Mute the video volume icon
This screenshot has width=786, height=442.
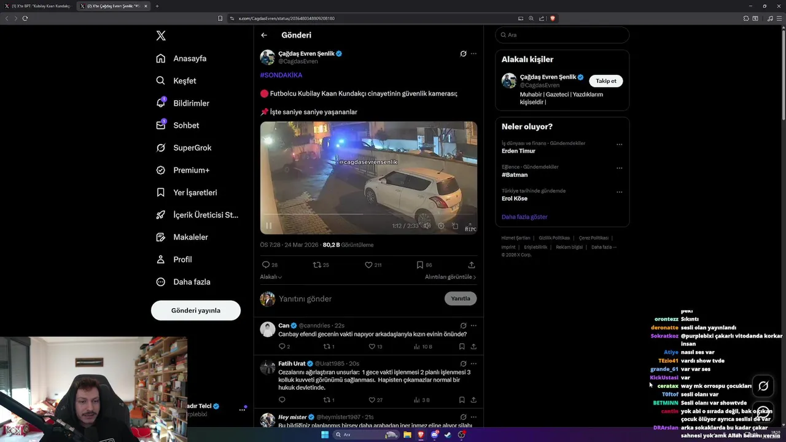click(427, 226)
